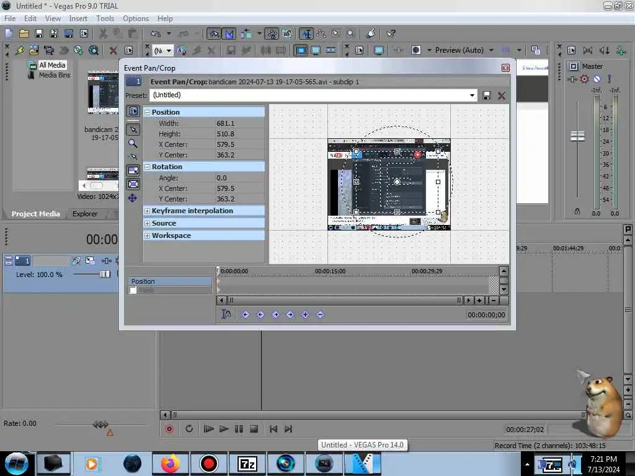
Task: Toggle Lock Aspect Ratio in Pan/Crop sidebar
Action: 133,170
